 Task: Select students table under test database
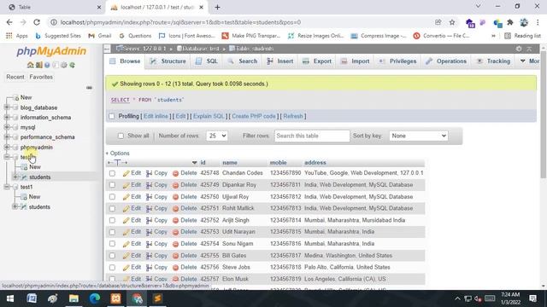(x=40, y=177)
